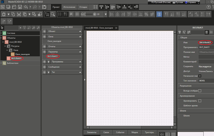Add new item with plus next to Параметр

pyautogui.click(x=45, y=52)
